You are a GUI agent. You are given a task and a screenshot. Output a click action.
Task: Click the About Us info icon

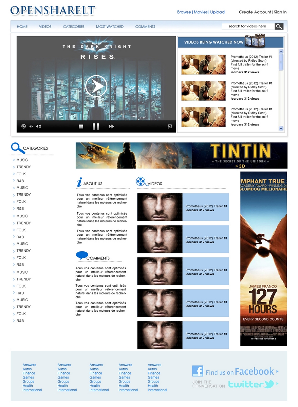point(79,182)
